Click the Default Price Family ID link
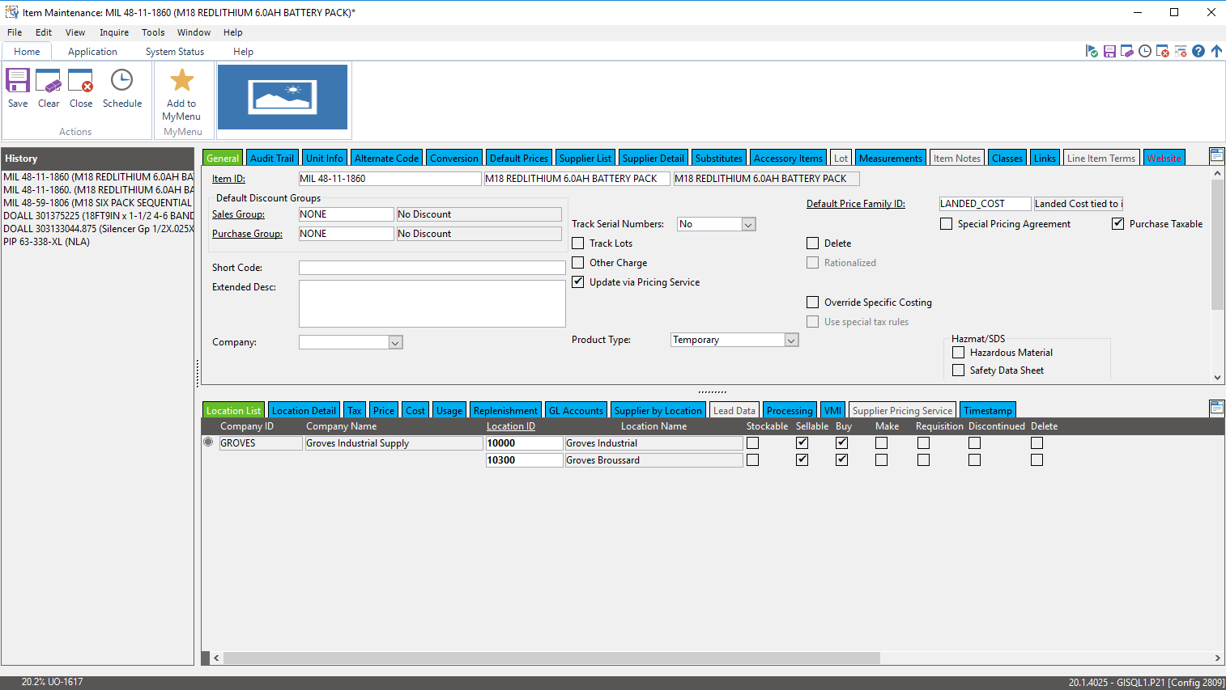 855,204
